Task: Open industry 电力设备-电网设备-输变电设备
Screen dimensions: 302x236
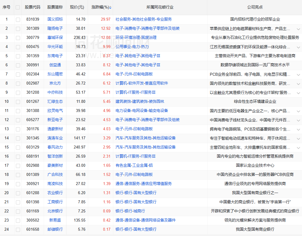Action: tap(142, 110)
